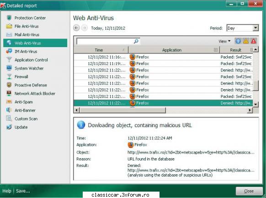Toggle warning events yellow triangle filter
The height and width of the screenshot is (198, 266).
click(x=246, y=41)
